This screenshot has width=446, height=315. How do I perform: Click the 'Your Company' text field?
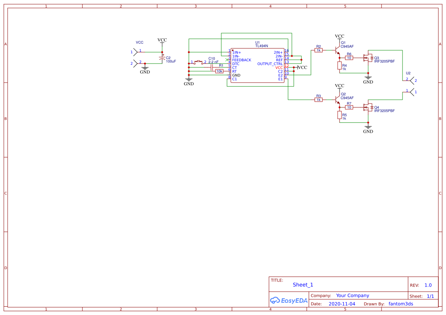click(353, 296)
